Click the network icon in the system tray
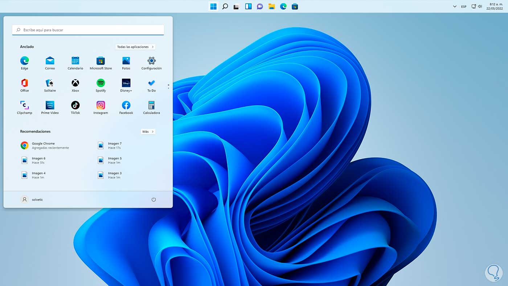This screenshot has height=286, width=508. pyautogui.click(x=474, y=7)
